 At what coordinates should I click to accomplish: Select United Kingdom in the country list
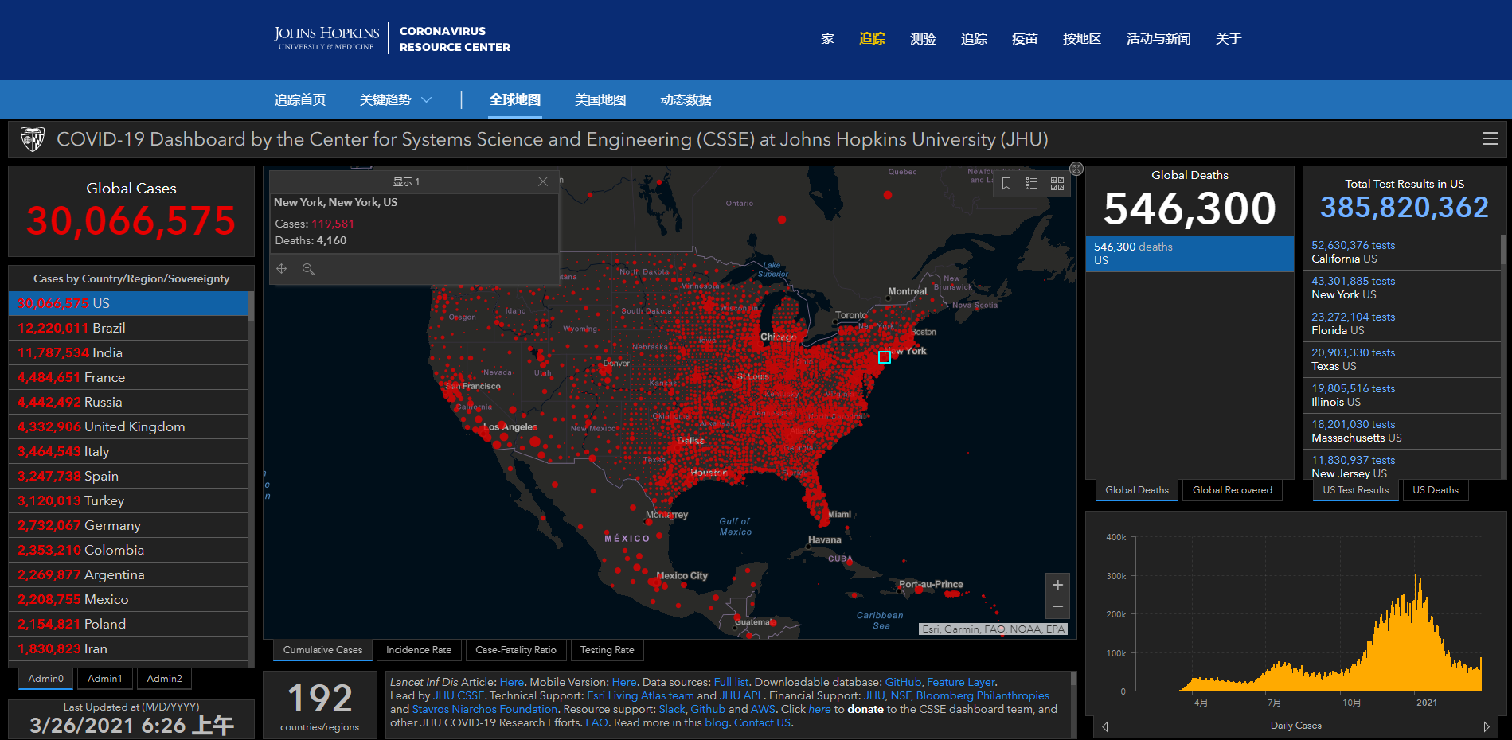click(x=128, y=426)
